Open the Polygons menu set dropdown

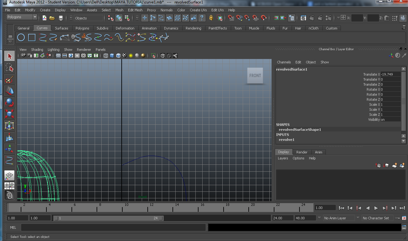pos(22,17)
